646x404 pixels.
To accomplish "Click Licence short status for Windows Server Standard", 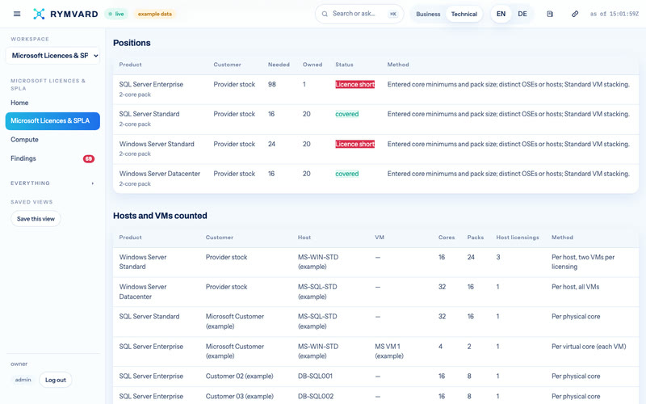I will pos(354,145).
